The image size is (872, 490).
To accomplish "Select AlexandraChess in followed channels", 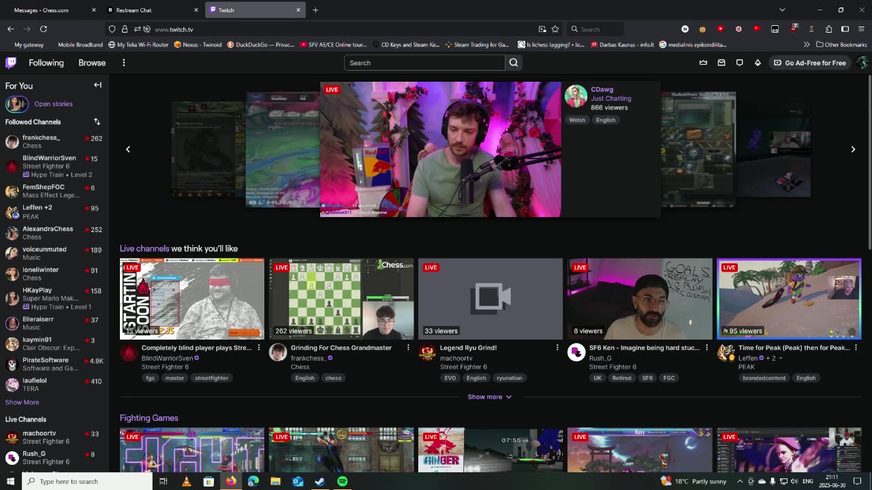I will click(x=54, y=233).
